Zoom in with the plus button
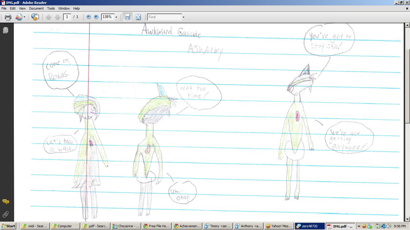This screenshot has width=410, height=230. 96,17
